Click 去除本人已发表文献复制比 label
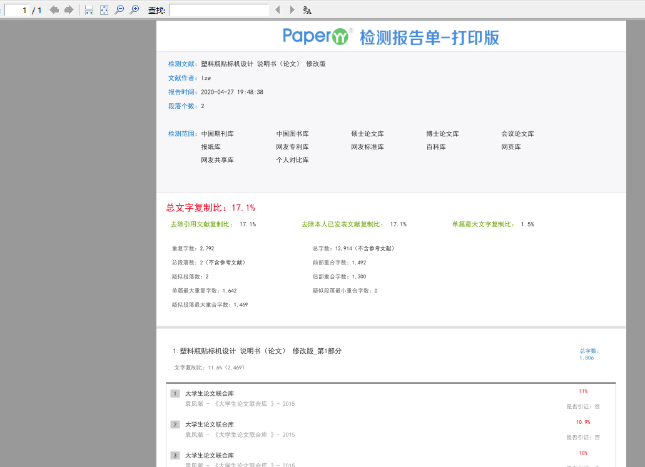 pos(342,224)
